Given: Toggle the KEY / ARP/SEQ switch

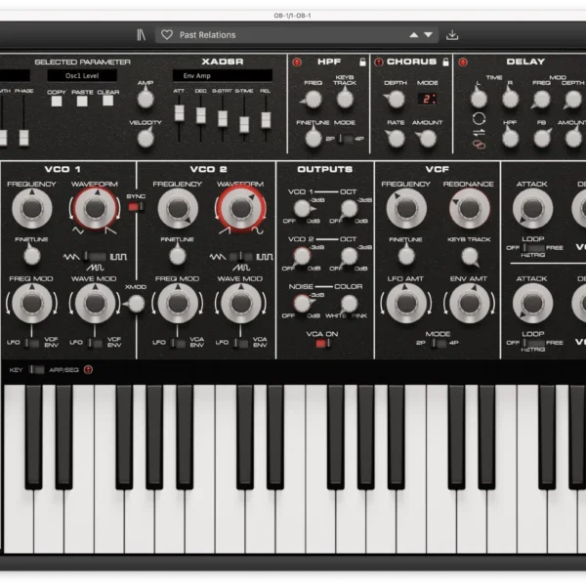Looking at the screenshot, I should 36,370.
